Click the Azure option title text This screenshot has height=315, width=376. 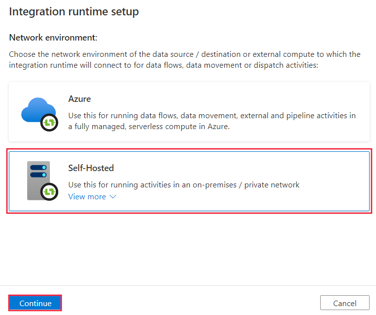click(x=80, y=99)
